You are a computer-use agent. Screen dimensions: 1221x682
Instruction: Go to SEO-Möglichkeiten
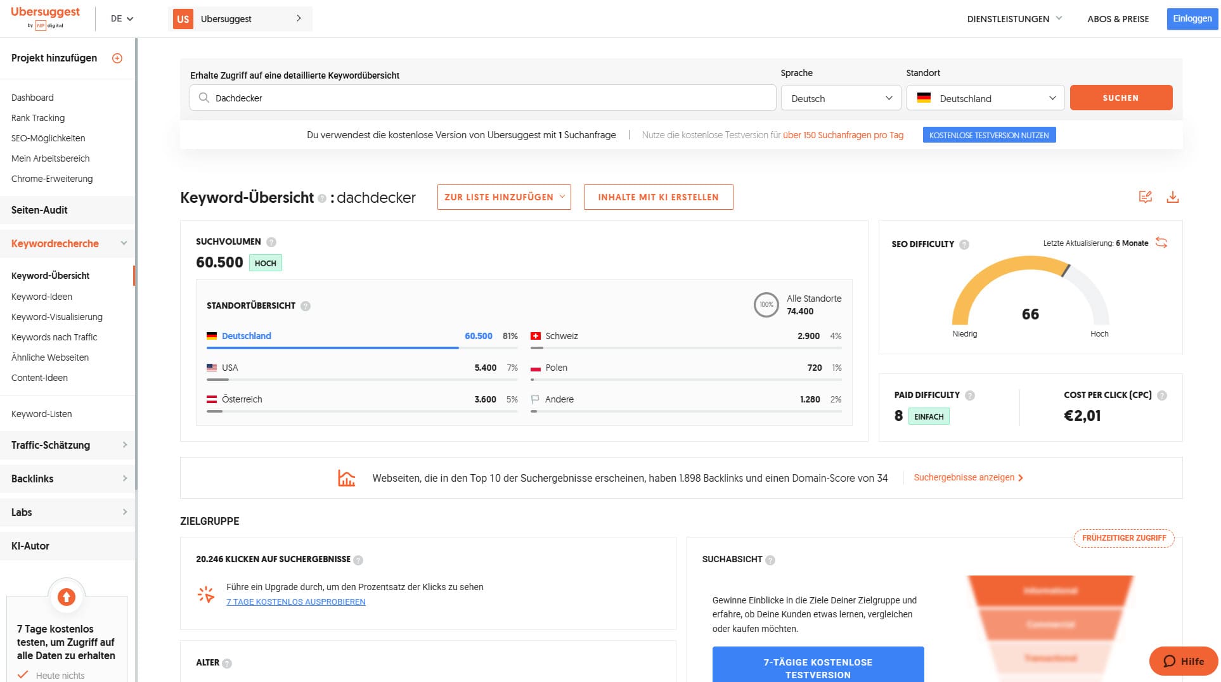coord(48,138)
